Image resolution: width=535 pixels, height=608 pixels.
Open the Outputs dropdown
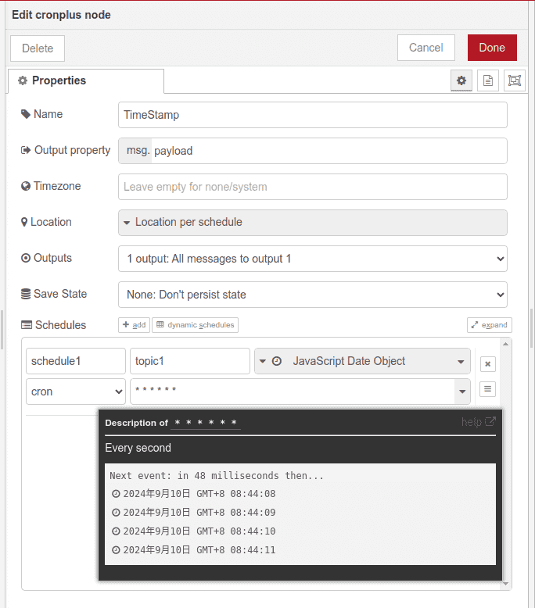click(x=312, y=259)
